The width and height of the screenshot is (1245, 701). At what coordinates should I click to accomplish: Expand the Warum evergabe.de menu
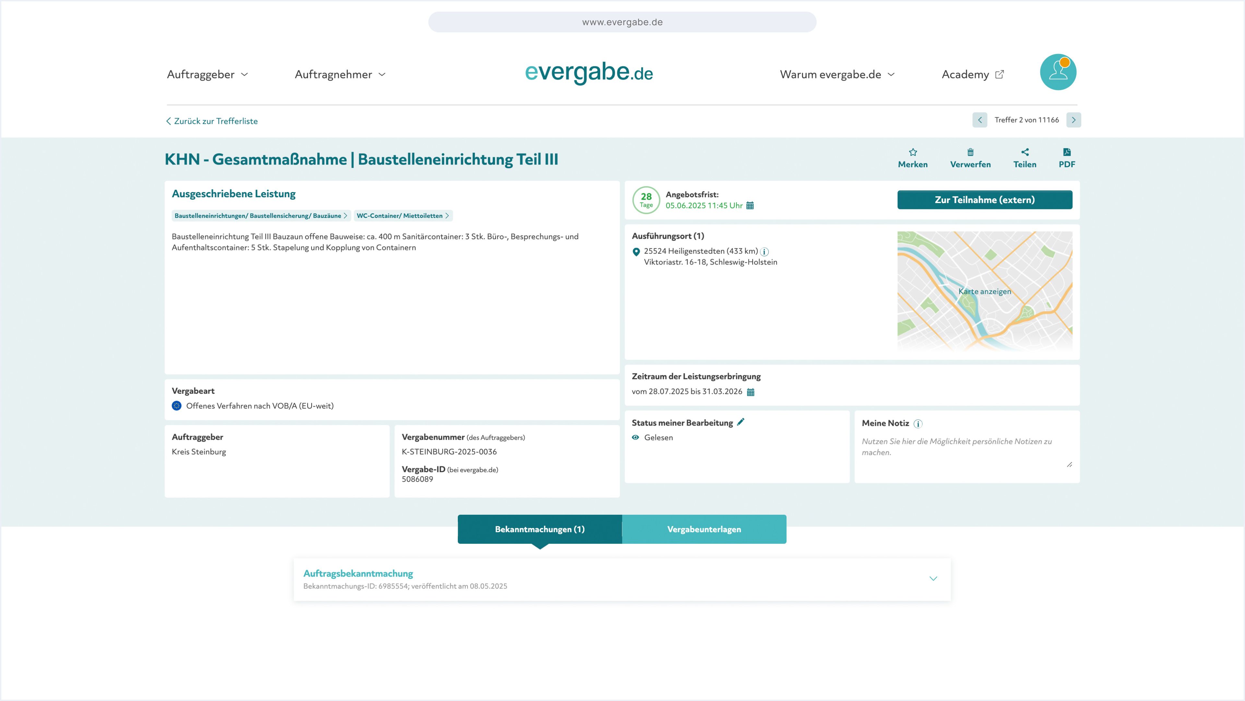[x=836, y=75]
